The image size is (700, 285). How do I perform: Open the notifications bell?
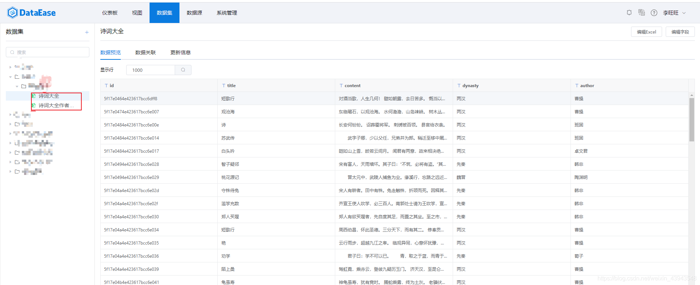629,13
